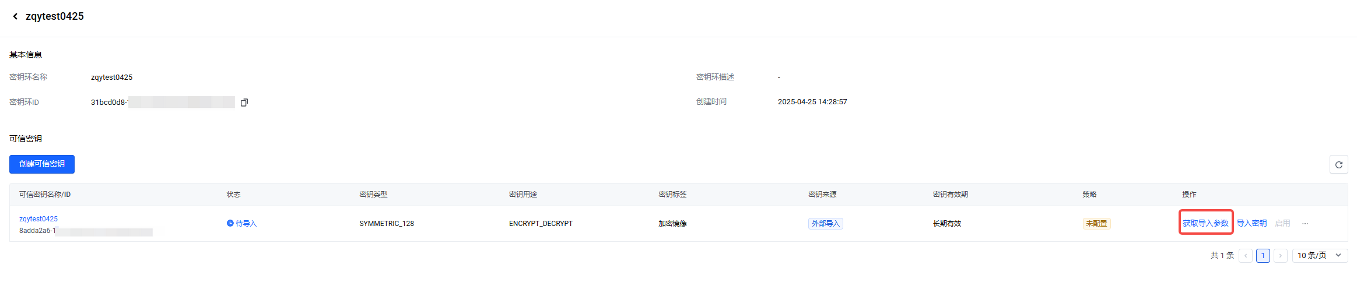1357x293 pixels.
Task: Click the 基本信息 section heading
Action: pos(26,55)
